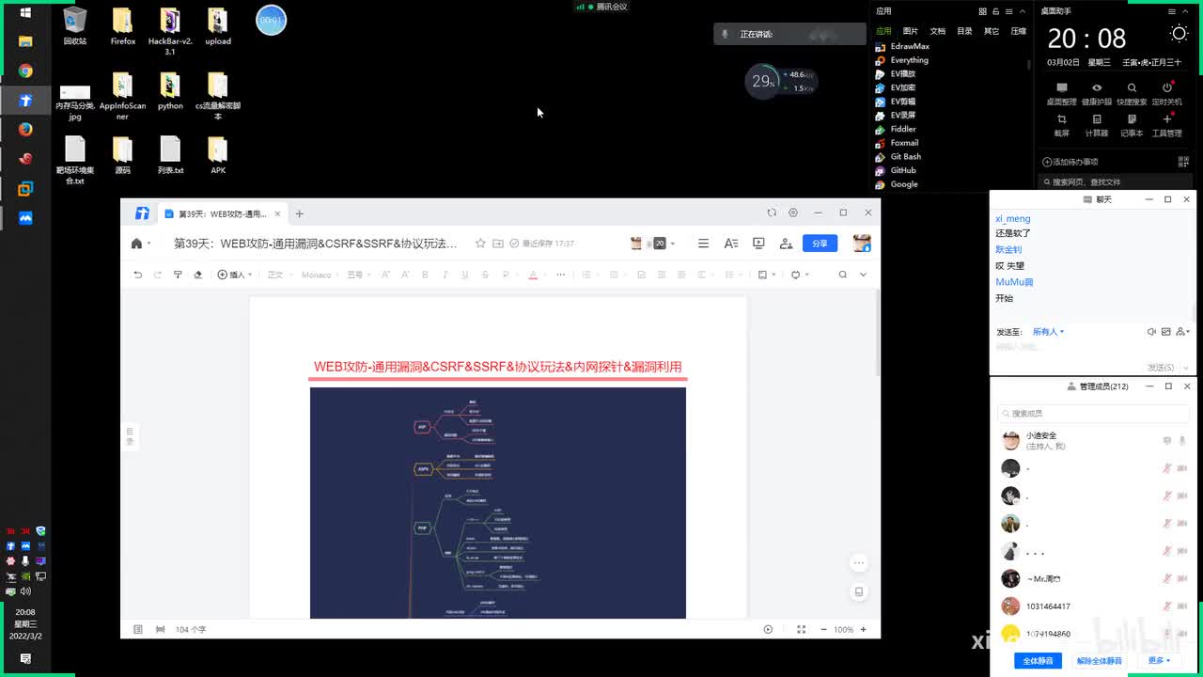Click the document title text
Screen dimensions: 1203x677
coord(316,244)
